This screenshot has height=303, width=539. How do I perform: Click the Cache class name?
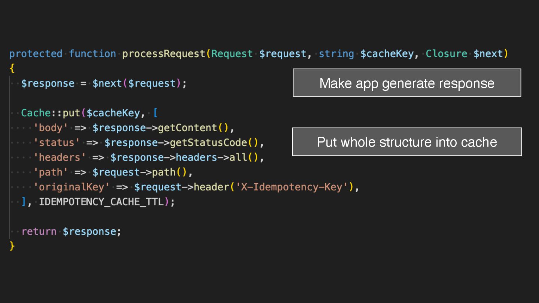click(36, 113)
